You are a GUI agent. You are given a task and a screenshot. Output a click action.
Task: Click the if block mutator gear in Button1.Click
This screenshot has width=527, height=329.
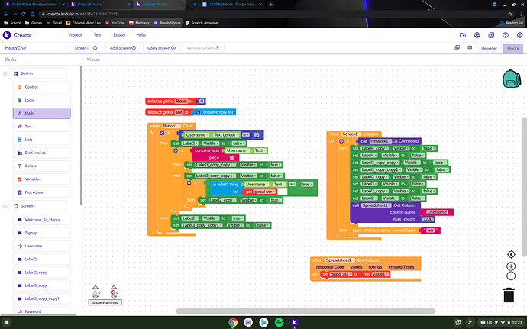[162, 133]
